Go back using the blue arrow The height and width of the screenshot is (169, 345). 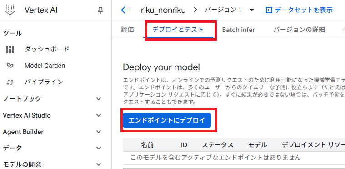[125, 10]
